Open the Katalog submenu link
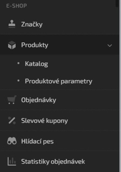Screen dimensions: 121x172 [x=36, y=64]
